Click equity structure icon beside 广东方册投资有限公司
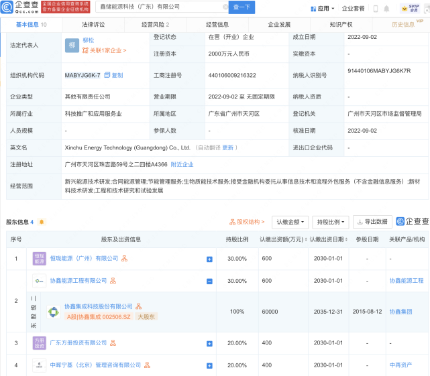 coord(113,343)
